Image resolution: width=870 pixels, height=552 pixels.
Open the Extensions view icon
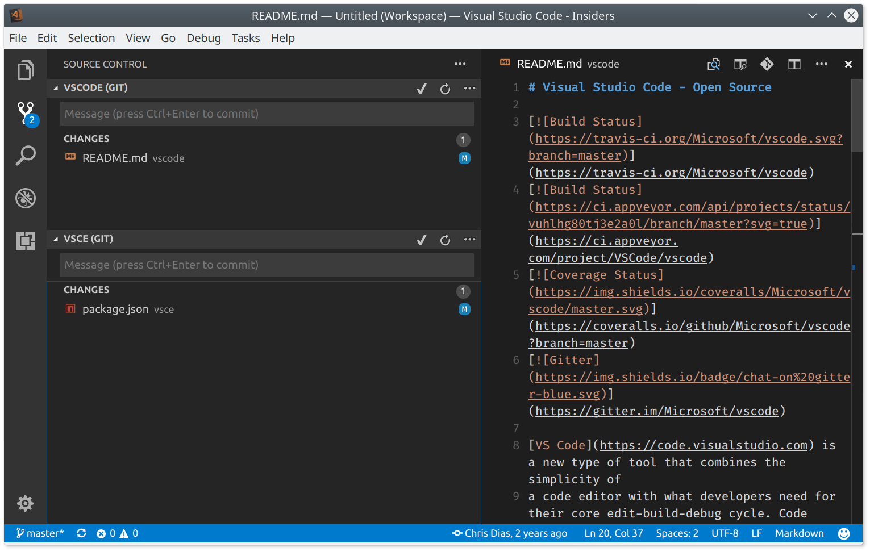click(26, 241)
